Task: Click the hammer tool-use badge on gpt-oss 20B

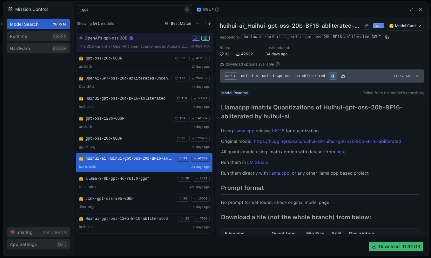Action: [x=196, y=38]
